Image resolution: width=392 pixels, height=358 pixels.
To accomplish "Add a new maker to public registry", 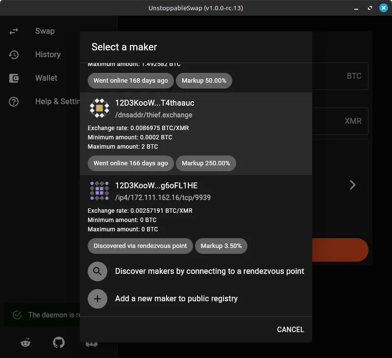I will 196,299.
